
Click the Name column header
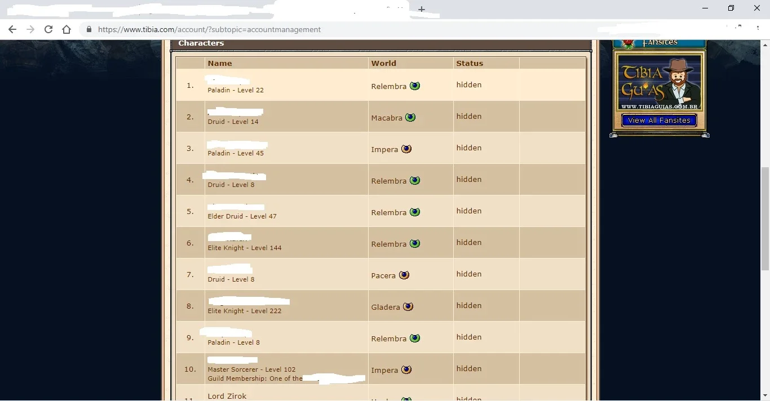pyautogui.click(x=220, y=63)
